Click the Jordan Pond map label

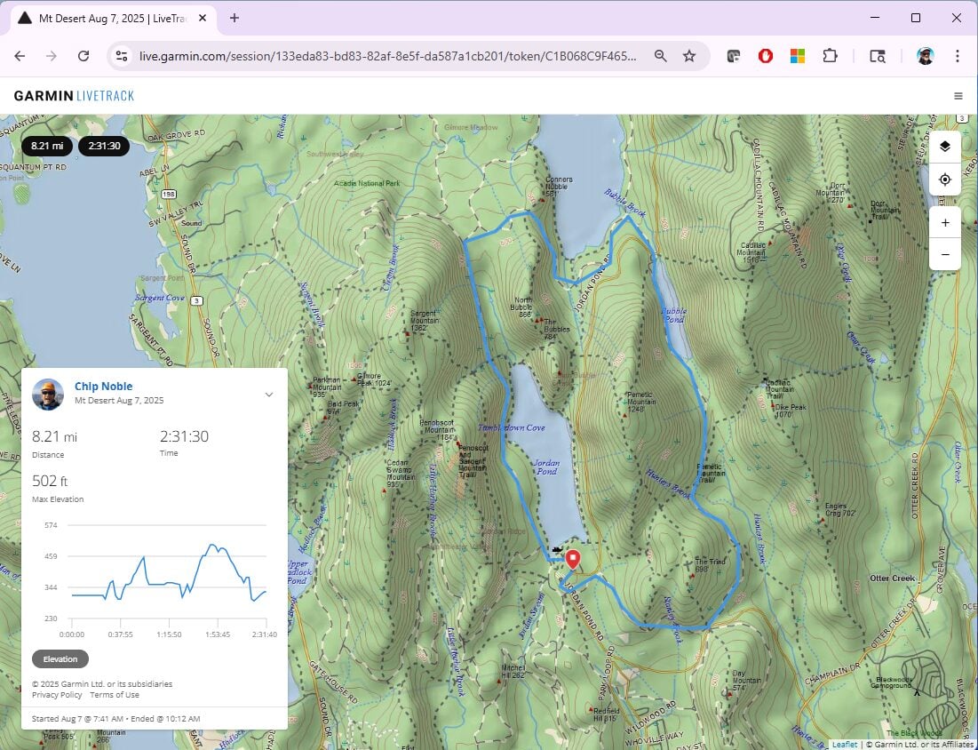click(547, 467)
